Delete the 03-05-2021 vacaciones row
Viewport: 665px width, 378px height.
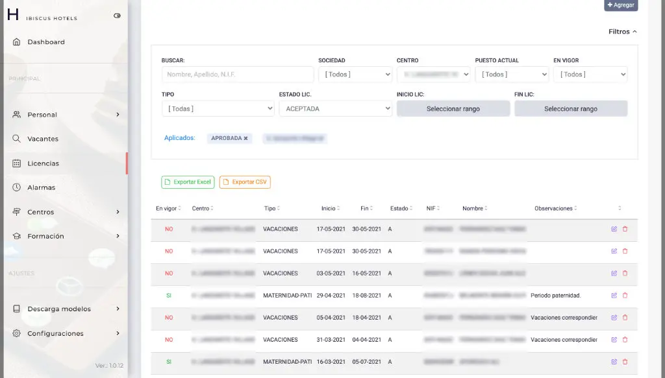625,274
